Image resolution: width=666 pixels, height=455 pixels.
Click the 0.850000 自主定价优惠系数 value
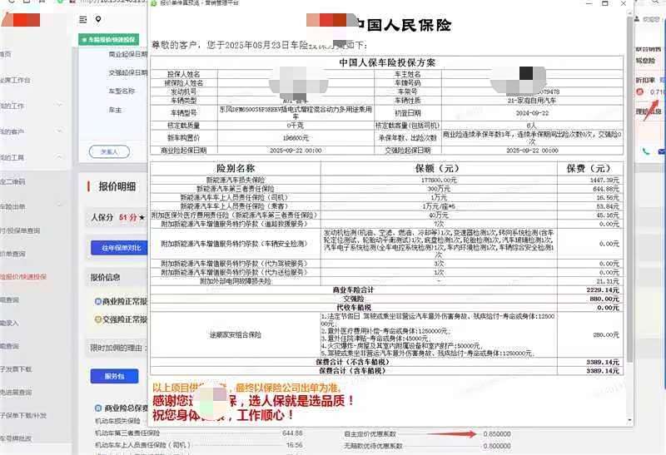(497, 433)
